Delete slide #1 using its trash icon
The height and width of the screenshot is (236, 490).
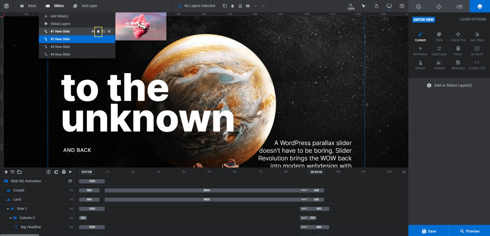click(x=98, y=32)
